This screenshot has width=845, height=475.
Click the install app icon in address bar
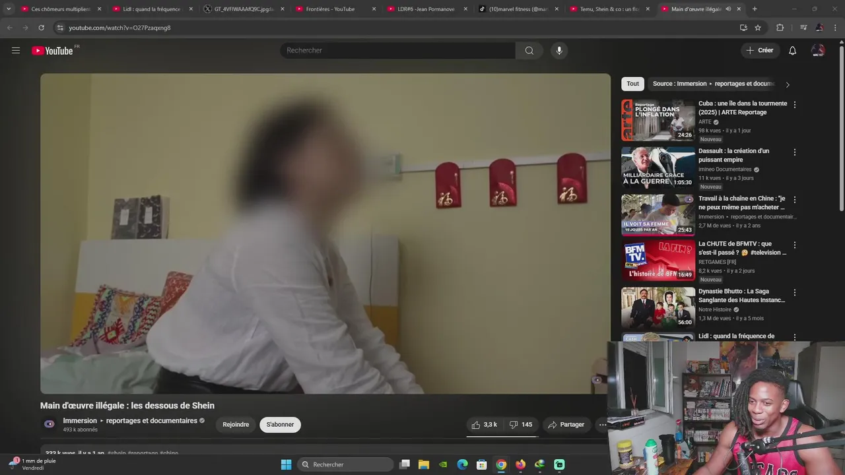coord(743,28)
